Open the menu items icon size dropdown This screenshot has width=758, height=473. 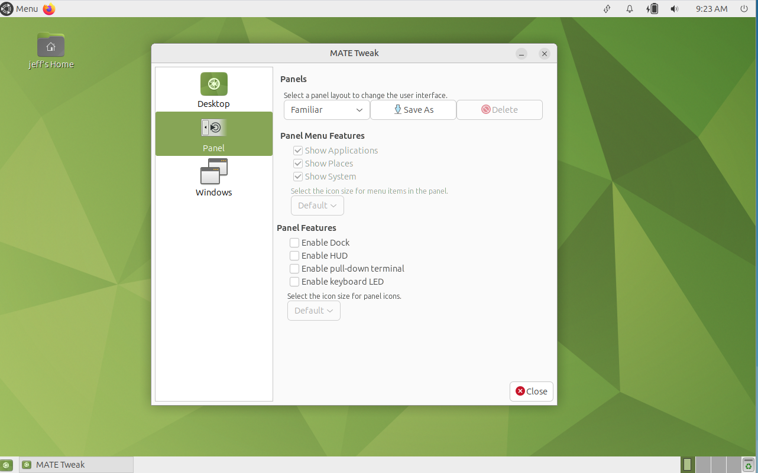[x=318, y=205]
